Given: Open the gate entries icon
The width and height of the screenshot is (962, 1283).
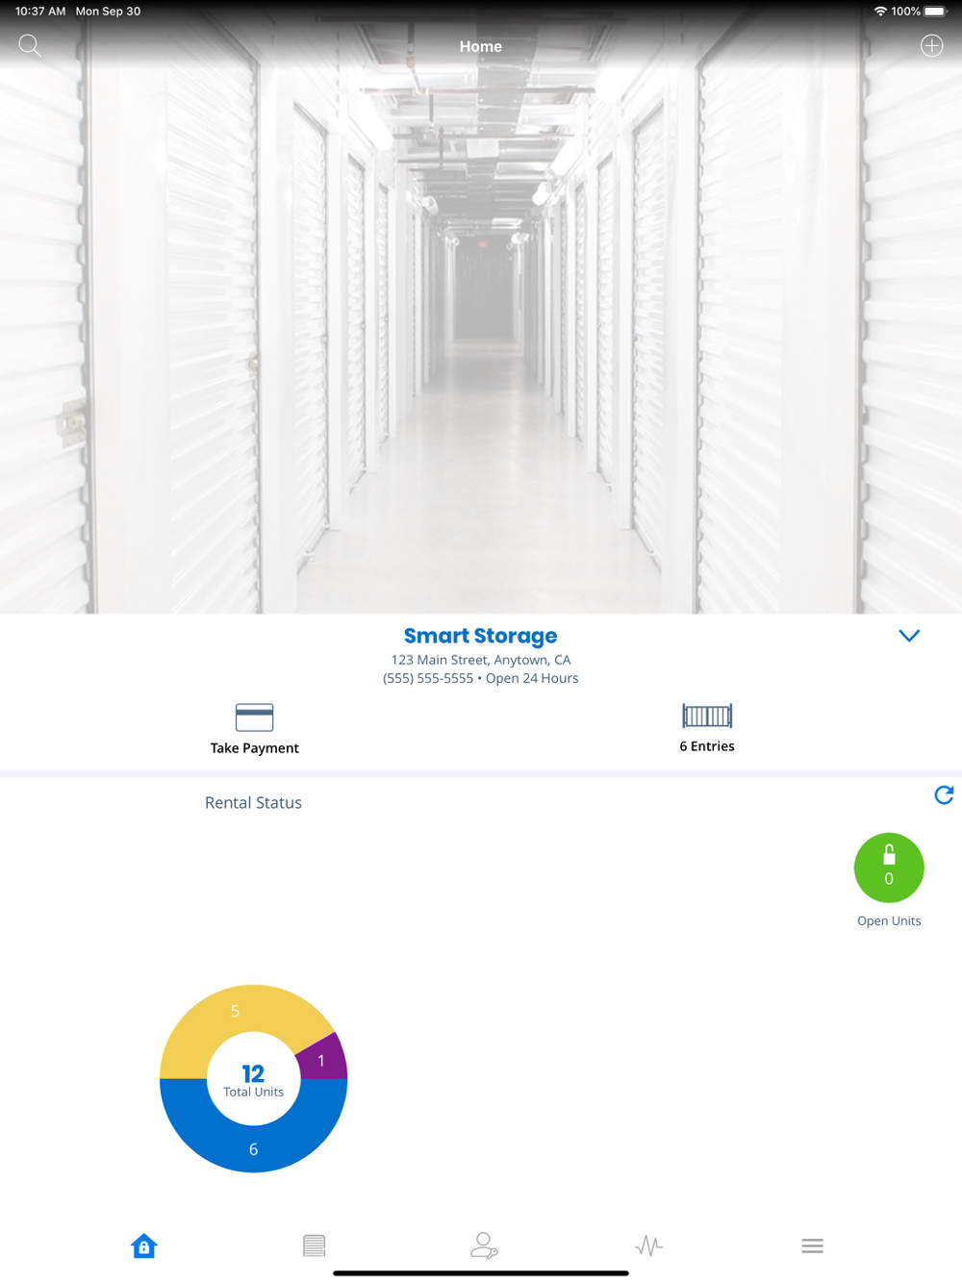Looking at the screenshot, I should click(707, 716).
